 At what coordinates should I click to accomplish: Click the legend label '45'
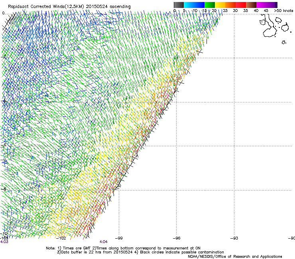pyautogui.click(x=266, y=11)
